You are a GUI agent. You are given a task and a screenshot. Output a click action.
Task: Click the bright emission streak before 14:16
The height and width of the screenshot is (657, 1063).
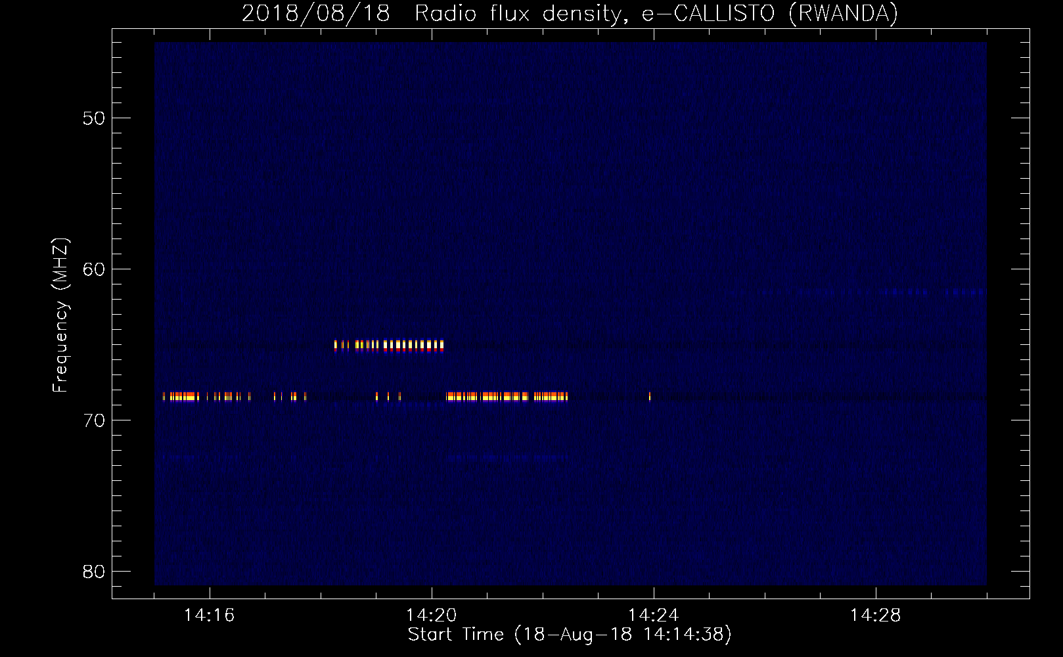(x=181, y=396)
